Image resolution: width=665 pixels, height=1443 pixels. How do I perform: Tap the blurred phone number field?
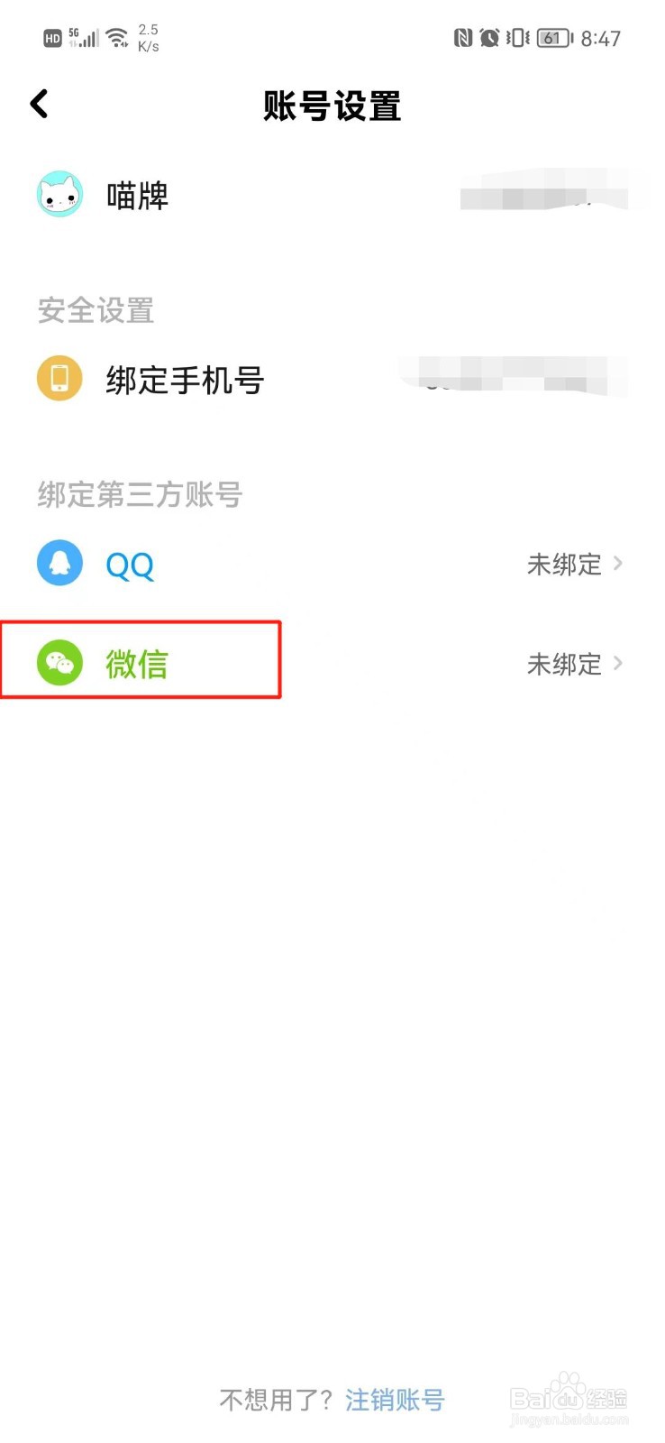(x=514, y=373)
